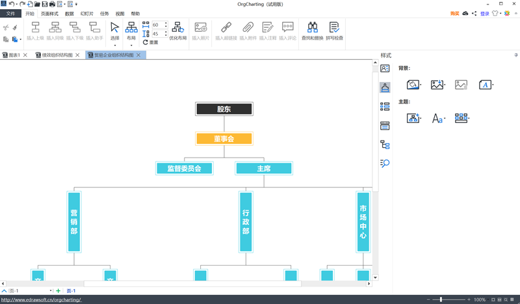Open the paste options arrow
The image size is (520, 304).
(x=21, y=40)
